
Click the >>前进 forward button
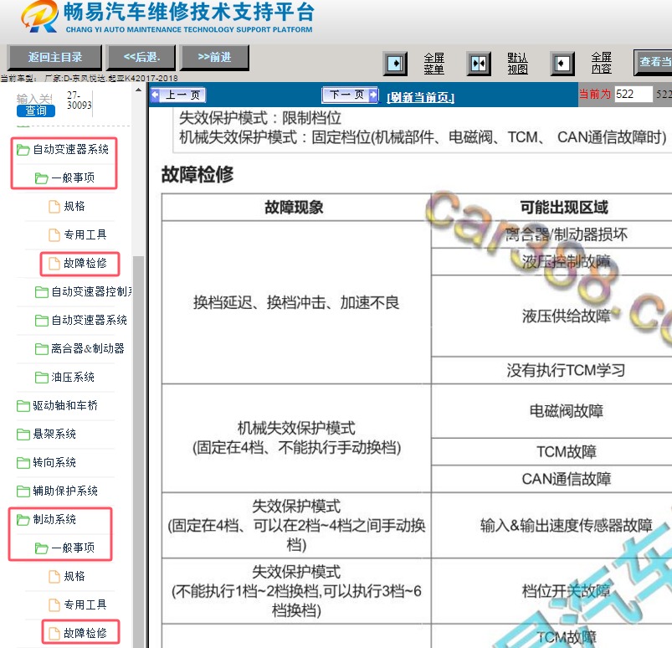coord(214,58)
